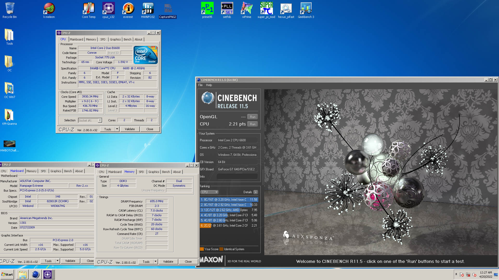Show hidden system tray icons arrow
This screenshot has height=280, width=499.
click(x=456, y=274)
